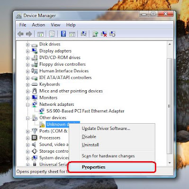
Task: Click the Sound speaker icon
Action: [x=34, y=145]
